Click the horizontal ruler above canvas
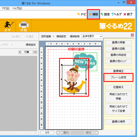Screen dimensions: 137x137 click(x=73, y=44)
